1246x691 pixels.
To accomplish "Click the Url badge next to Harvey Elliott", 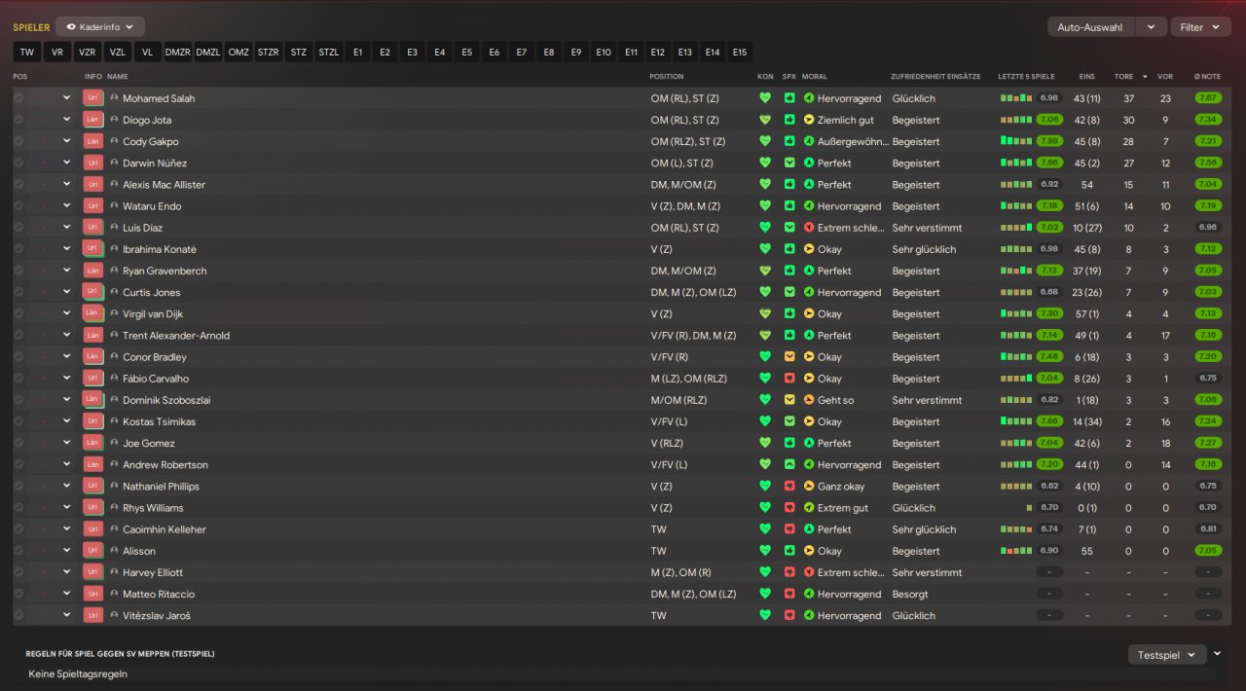I will pos(93,572).
